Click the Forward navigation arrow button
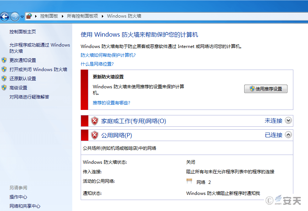308x211 pixels. click(x=15, y=16)
